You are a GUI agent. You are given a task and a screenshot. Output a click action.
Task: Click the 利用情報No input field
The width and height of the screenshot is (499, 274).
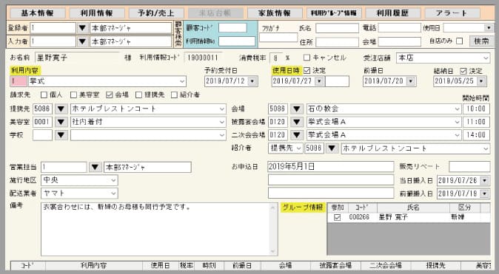tap(237, 41)
